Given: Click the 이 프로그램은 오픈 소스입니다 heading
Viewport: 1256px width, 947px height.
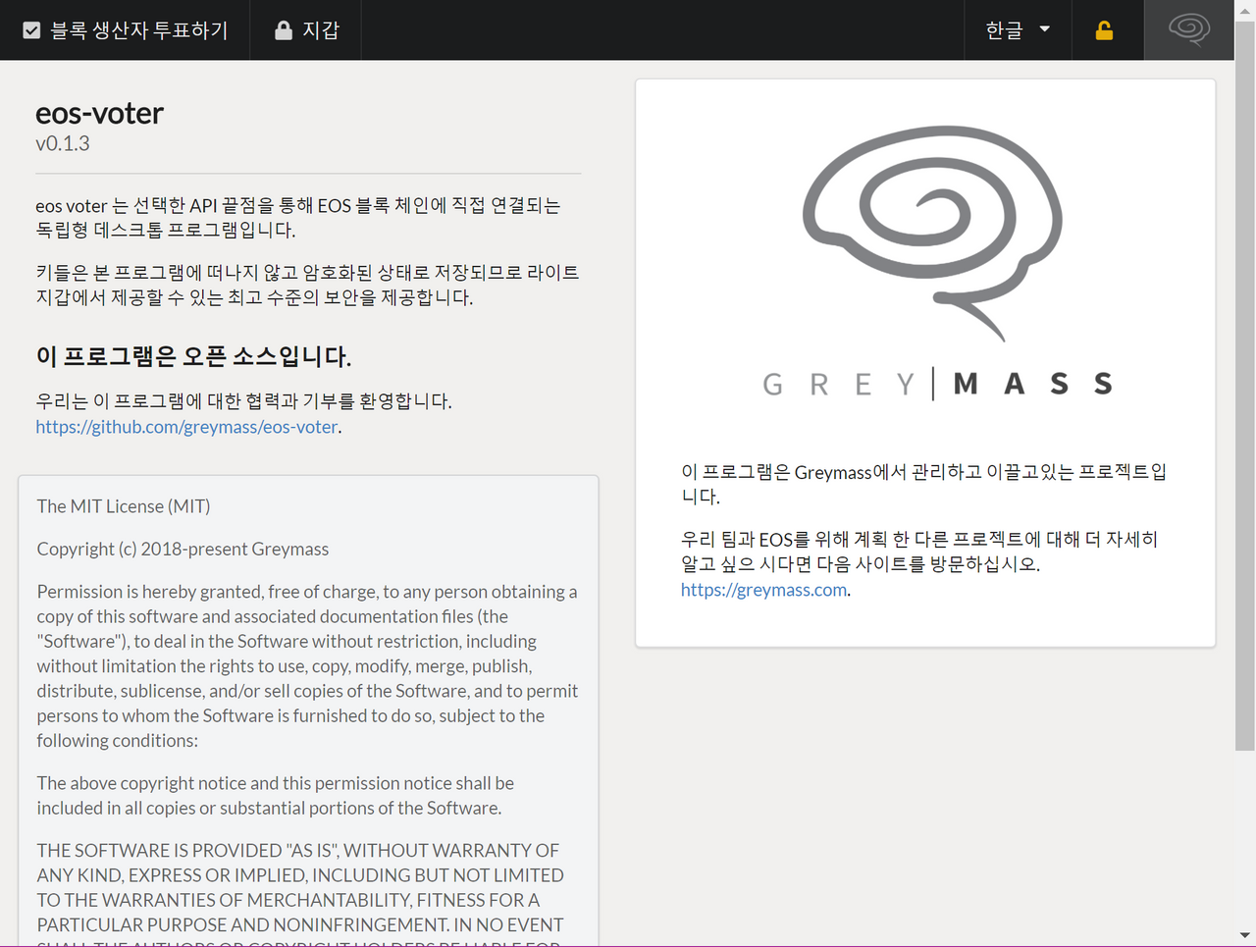Looking at the screenshot, I should coord(193,356).
